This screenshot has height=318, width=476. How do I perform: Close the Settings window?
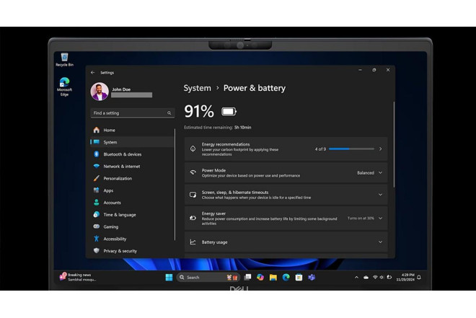click(388, 70)
